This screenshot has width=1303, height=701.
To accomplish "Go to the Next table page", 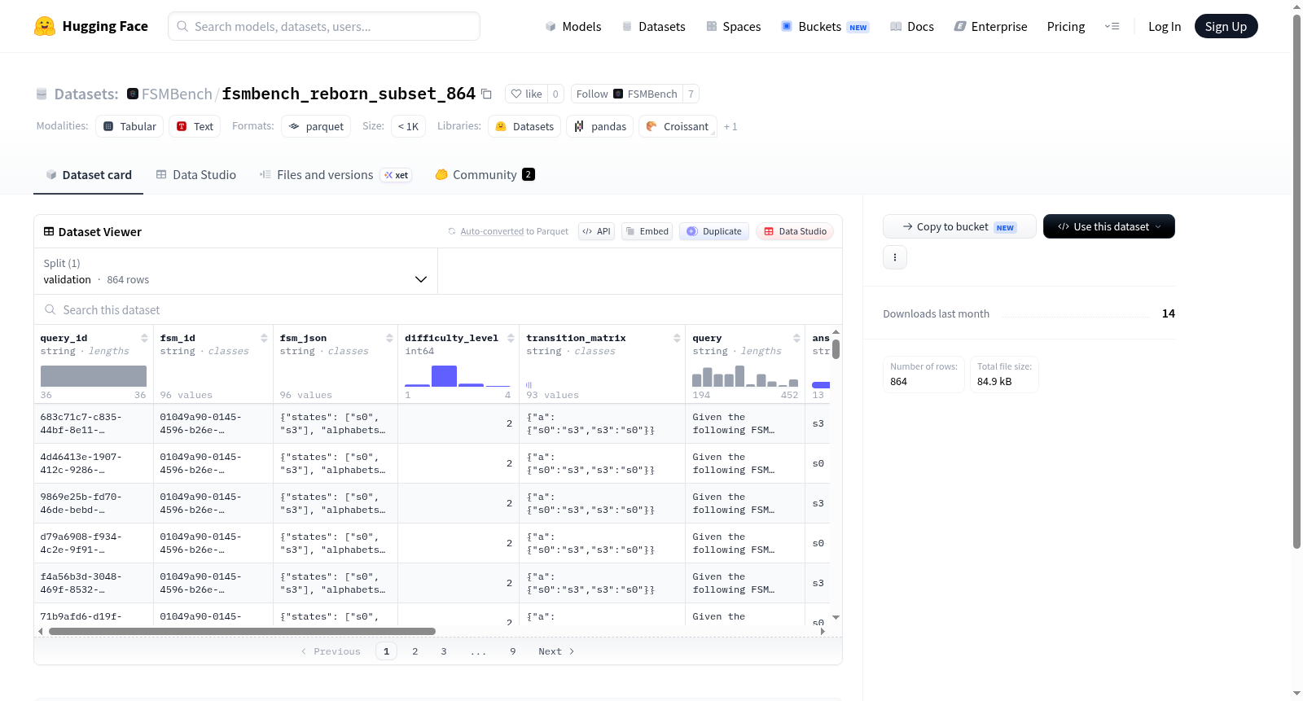I will [556, 651].
